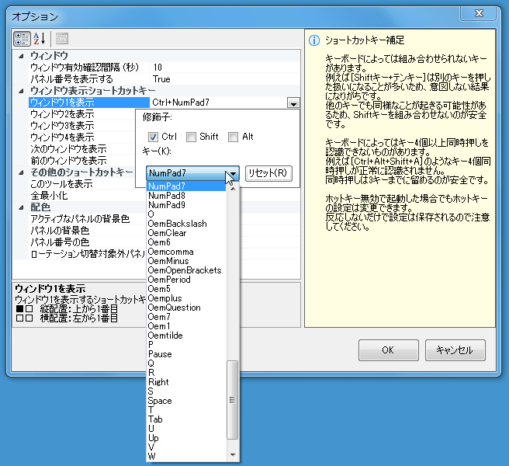Collapse the ウィンドウ category section
The height and width of the screenshot is (466, 509).
tap(22, 57)
